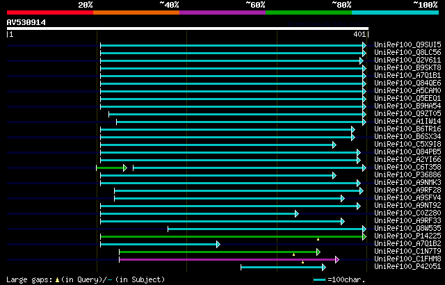The image size is (445, 285).
Task: Open hit UniRef100_Q9SUI5
Action: 407,44
